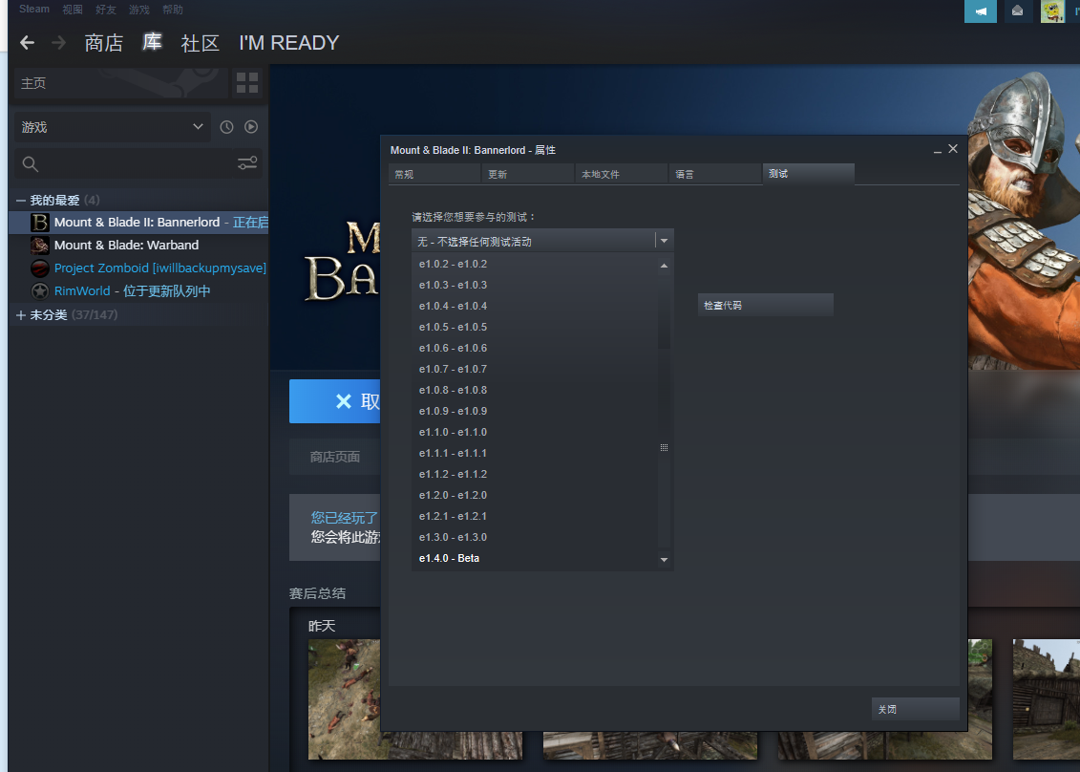Open the 视图 menu
The height and width of the screenshot is (772, 1080).
[x=73, y=10]
